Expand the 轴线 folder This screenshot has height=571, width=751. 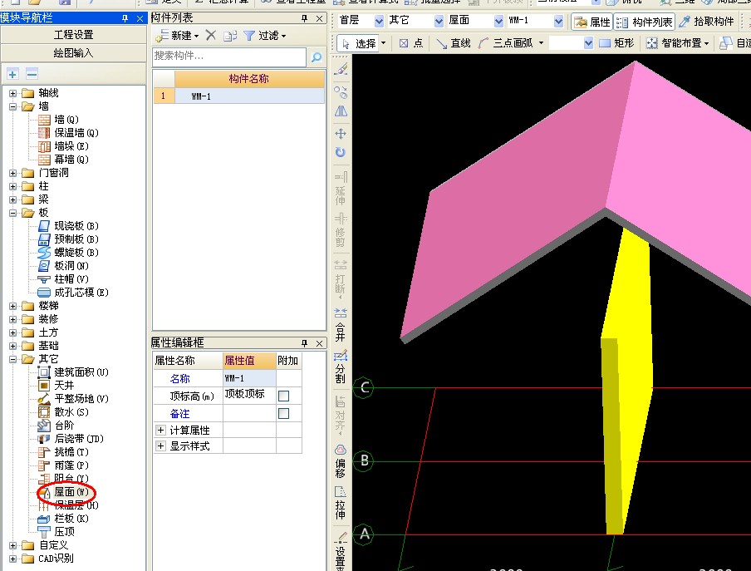tap(13, 93)
